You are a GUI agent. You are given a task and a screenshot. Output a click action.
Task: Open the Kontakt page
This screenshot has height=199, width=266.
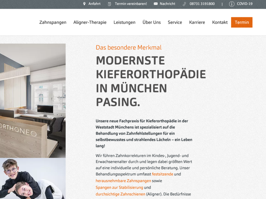(x=220, y=22)
